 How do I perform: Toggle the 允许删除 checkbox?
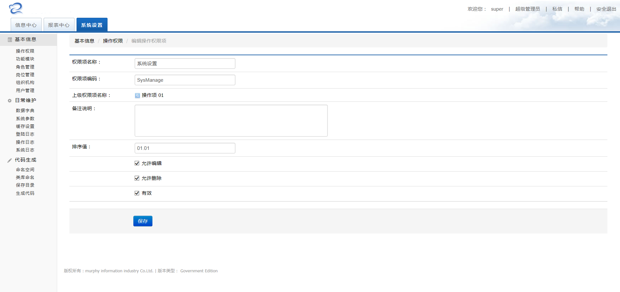click(137, 178)
